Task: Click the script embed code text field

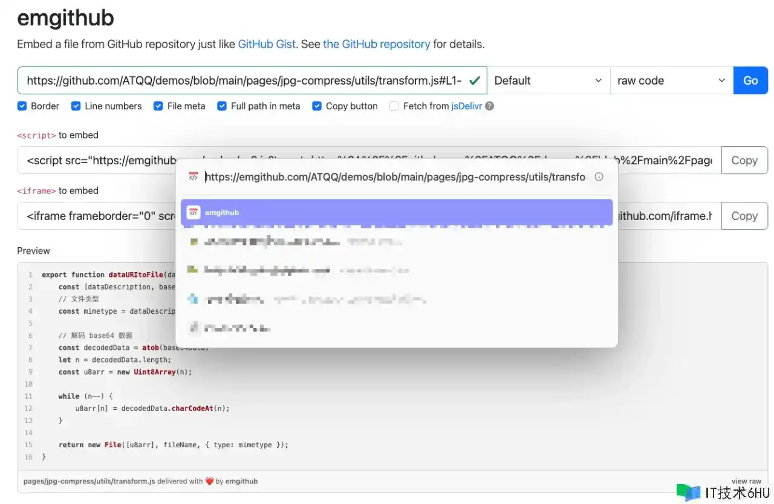Action: [x=369, y=160]
